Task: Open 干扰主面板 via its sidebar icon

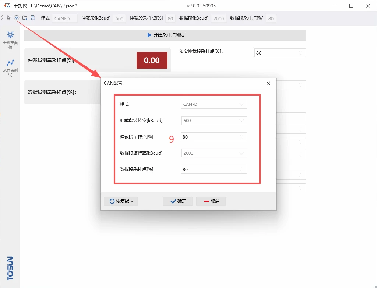Action: tap(10, 38)
